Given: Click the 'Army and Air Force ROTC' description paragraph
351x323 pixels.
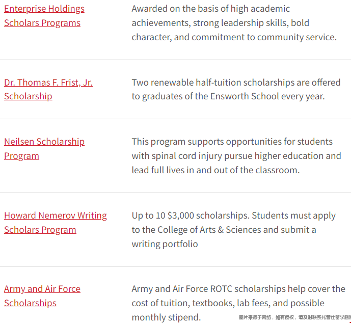Looking at the screenshot, I should [x=238, y=303].
